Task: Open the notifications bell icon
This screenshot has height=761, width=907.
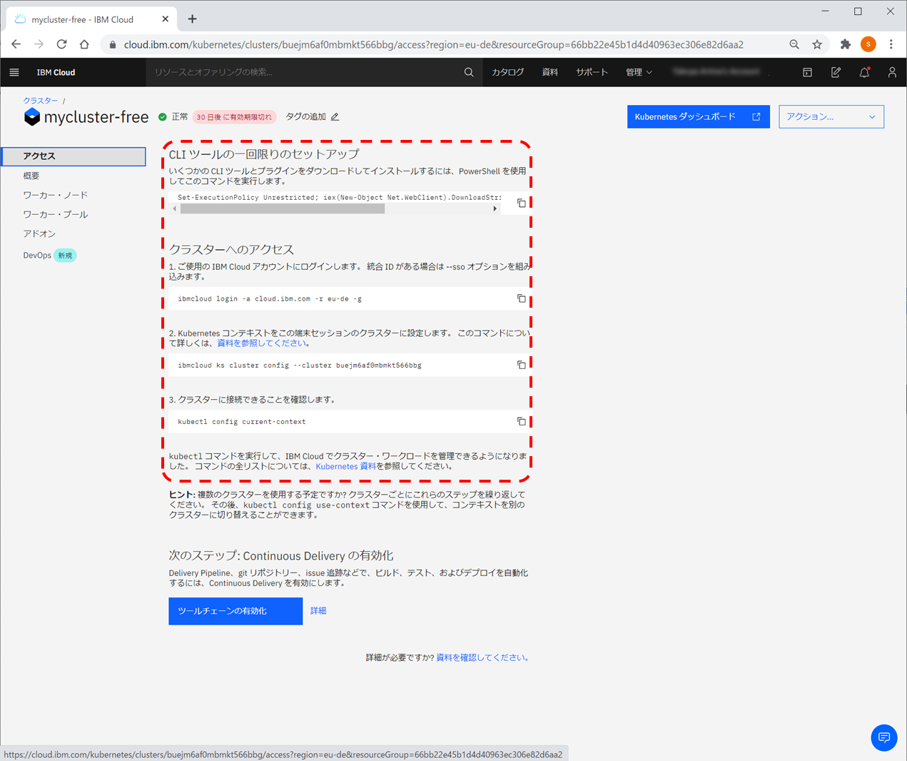Action: (864, 72)
